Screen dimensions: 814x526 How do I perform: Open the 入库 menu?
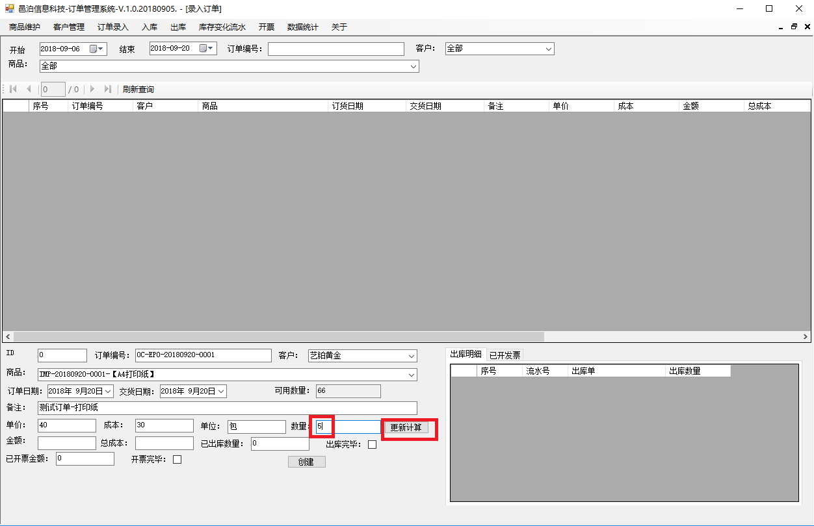pyautogui.click(x=150, y=27)
